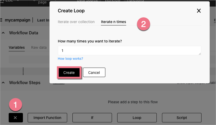
Task: Click the dotted vertical drag handle
Action: [23, 71]
